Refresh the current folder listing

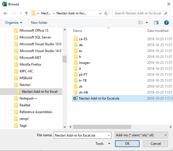[x=106, y=13]
